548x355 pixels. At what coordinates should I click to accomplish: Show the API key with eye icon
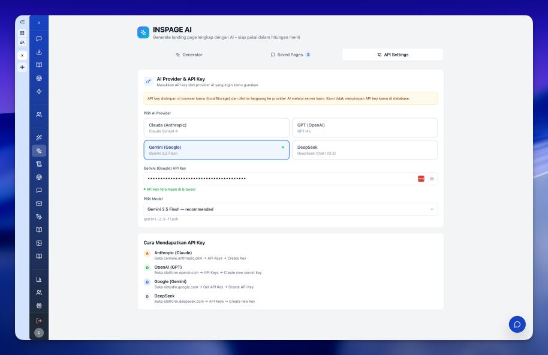coord(432,179)
